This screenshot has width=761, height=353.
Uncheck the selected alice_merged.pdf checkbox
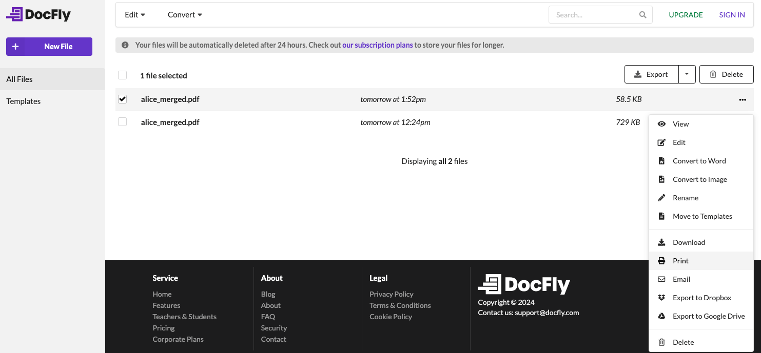tap(122, 99)
